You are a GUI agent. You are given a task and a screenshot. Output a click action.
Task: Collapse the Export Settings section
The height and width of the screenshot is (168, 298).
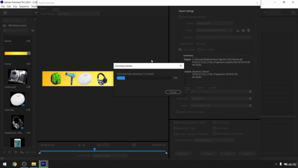click(176, 11)
